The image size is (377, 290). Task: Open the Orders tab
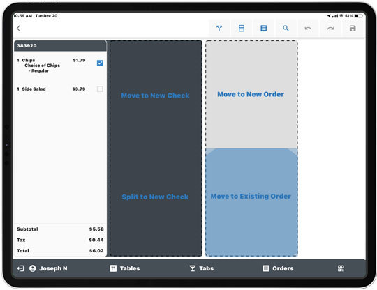click(x=278, y=268)
